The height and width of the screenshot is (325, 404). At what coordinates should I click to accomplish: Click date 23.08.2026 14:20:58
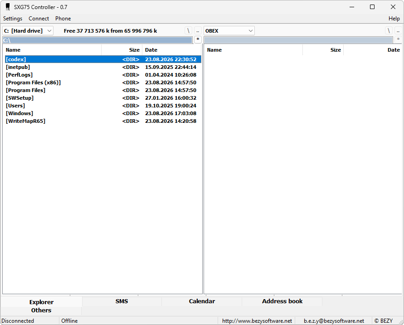[170, 121]
